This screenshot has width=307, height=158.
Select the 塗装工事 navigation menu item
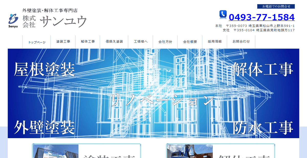click(63, 41)
